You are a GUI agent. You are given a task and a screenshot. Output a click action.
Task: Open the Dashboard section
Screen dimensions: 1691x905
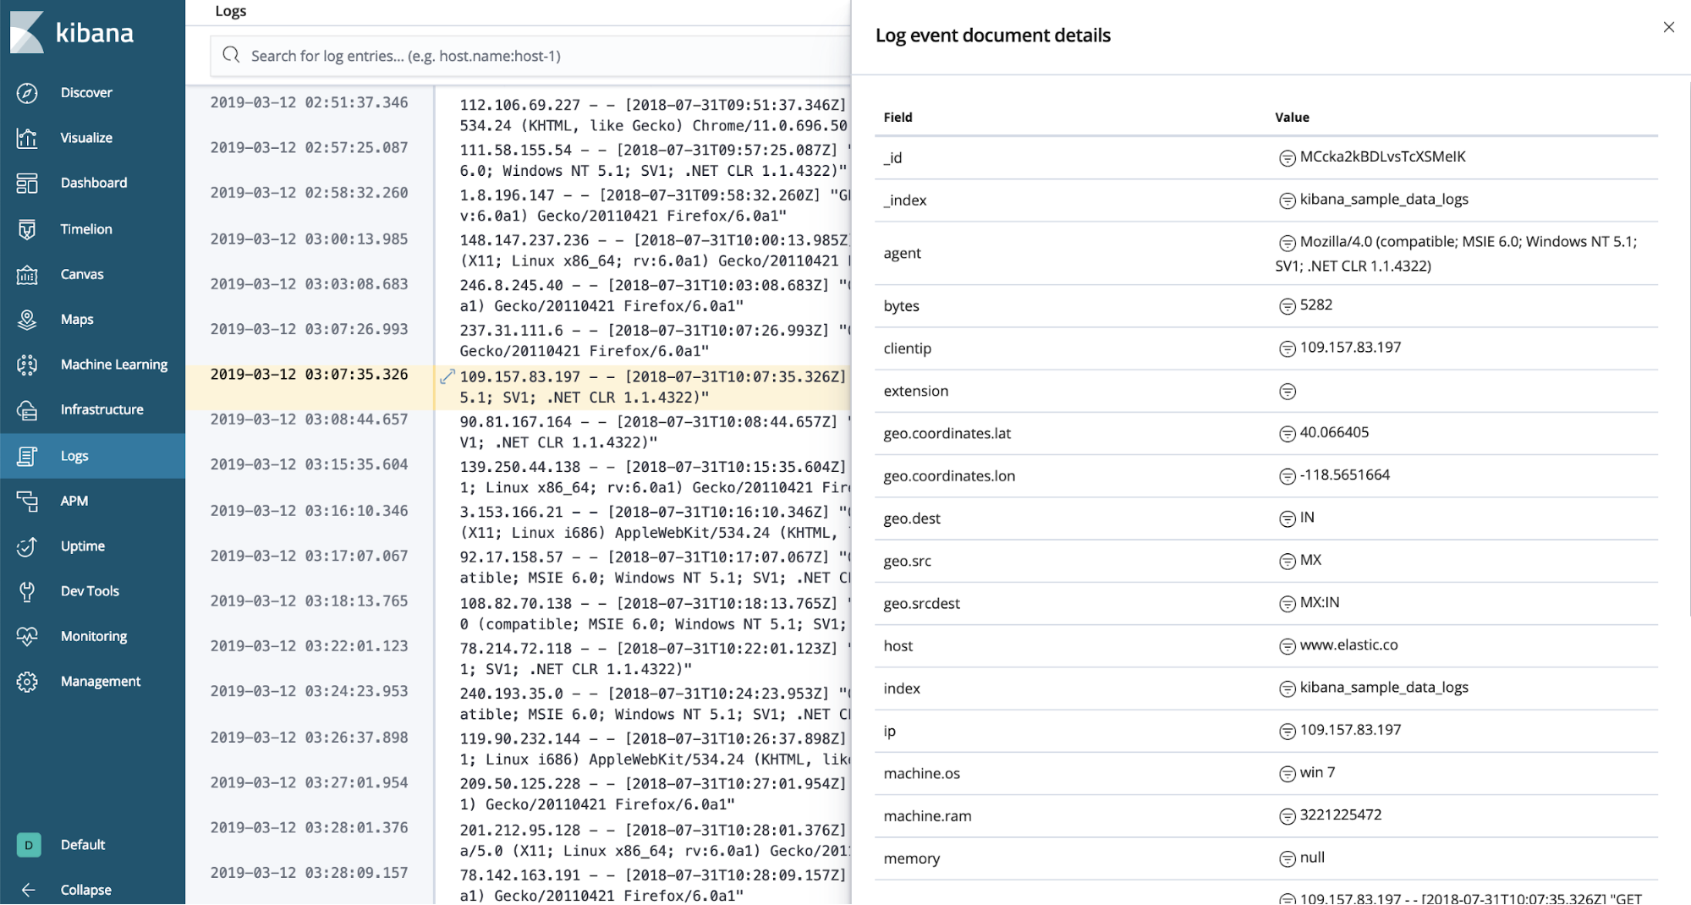(x=93, y=182)
